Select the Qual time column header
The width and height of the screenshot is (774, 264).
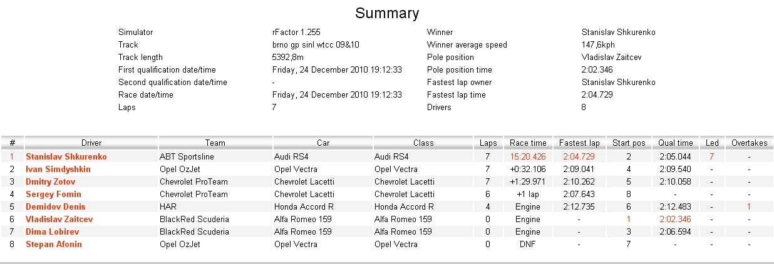676,143
